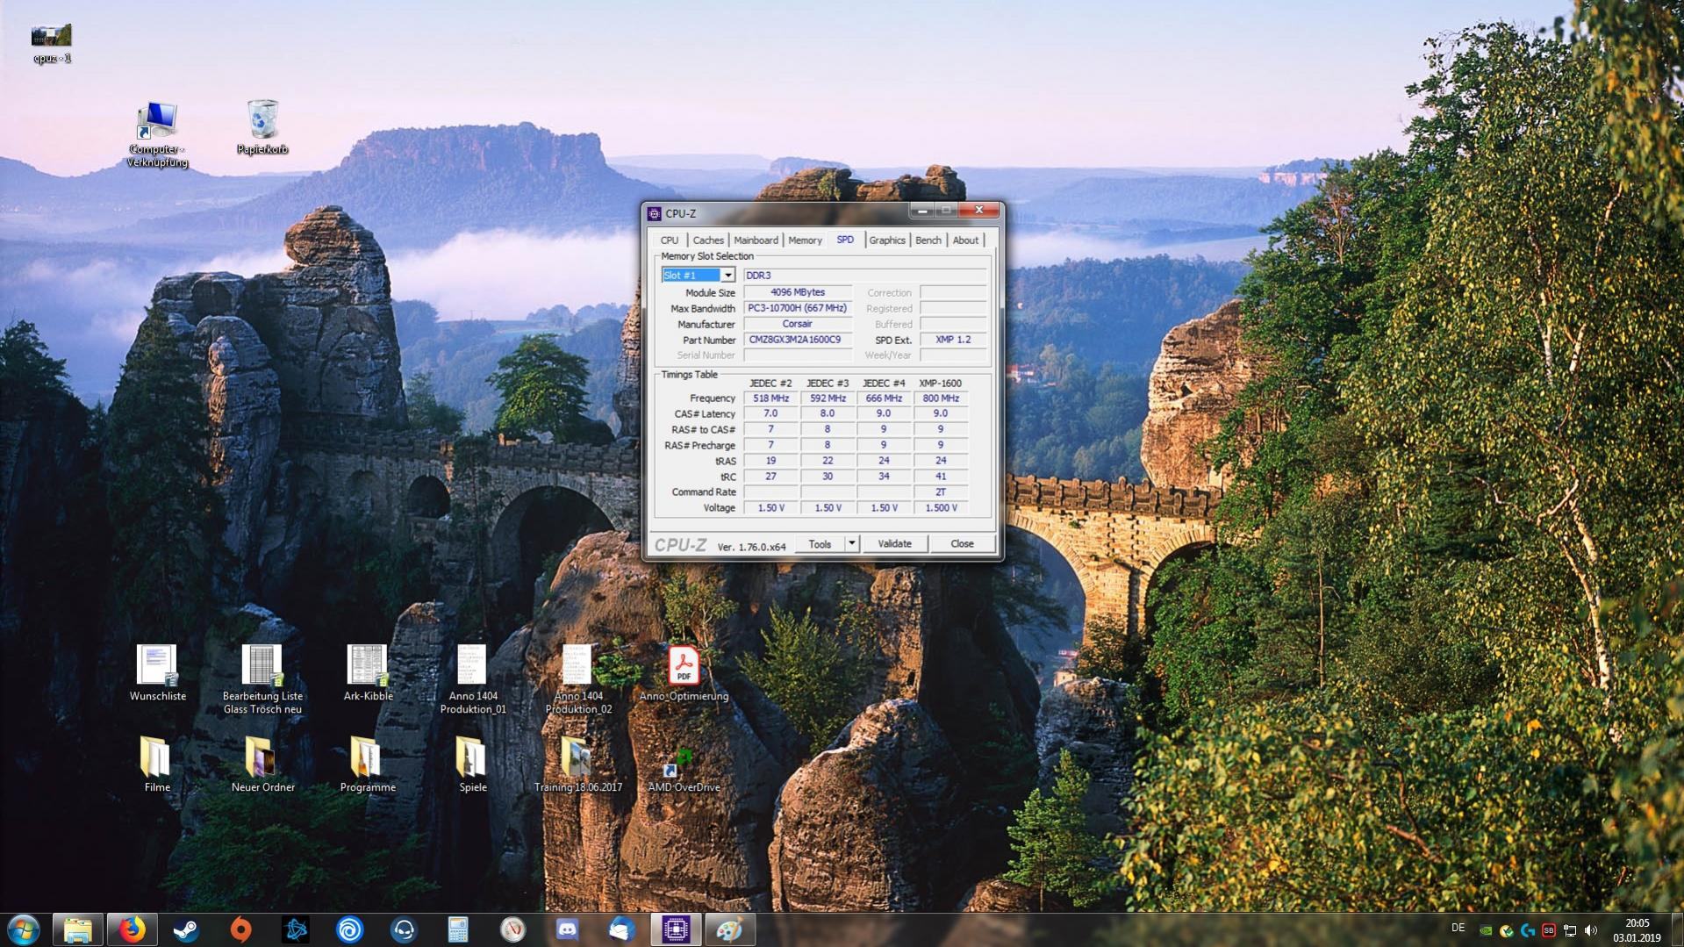Click the Tools button
This screenshot has height=947, width=1684.
point(820,544)
